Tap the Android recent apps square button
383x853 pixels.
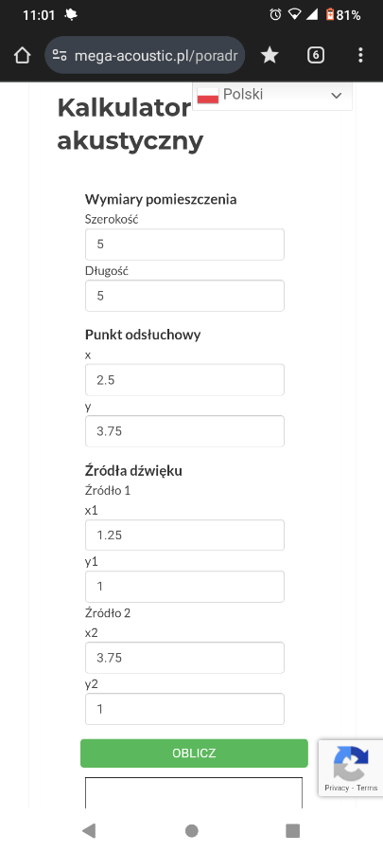[x=293, y=830]
